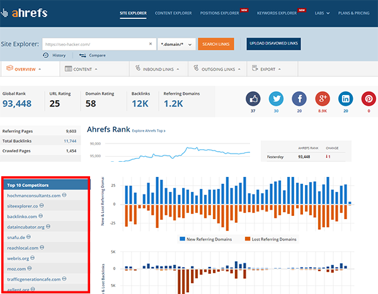Open the backlinko.com competitor link
This screenshot has height=294, width=378.
coord(25,216)
